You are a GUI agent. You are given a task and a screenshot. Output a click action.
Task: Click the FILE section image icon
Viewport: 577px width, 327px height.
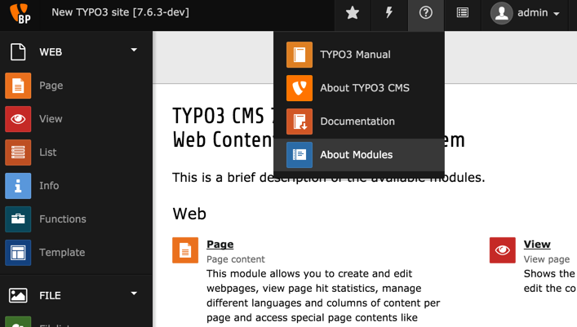18,295
